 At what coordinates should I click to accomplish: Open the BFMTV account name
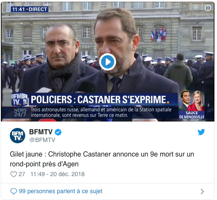coord(41,132)
